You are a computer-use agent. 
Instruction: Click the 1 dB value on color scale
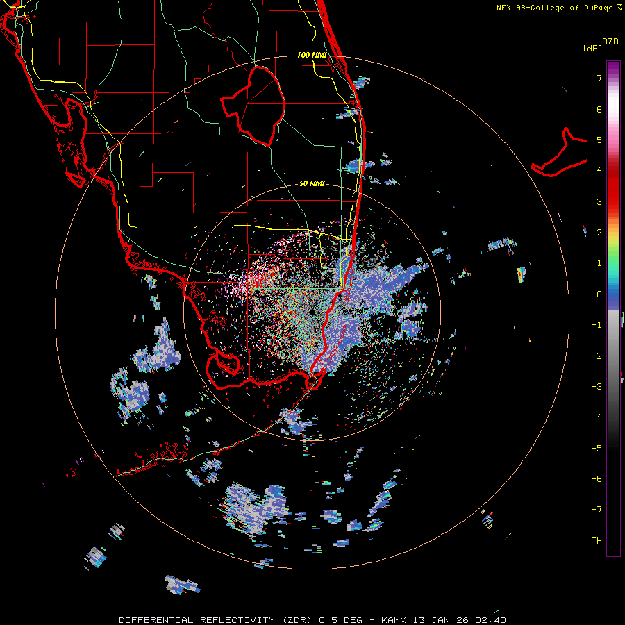[599, 263]
